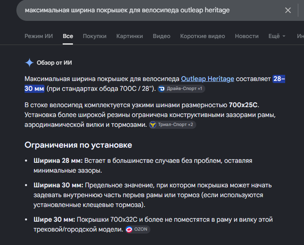Switch to the Покупки tab
304x245 pixels.
tap(95, 36)
